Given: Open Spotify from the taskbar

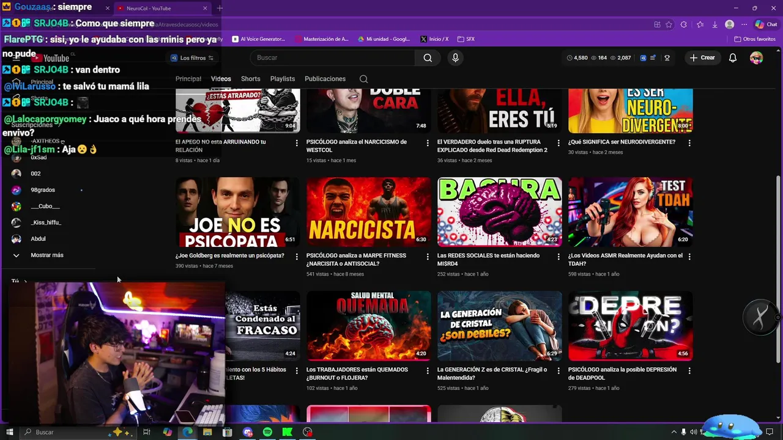Looking at the screenshot, I should click(x=267, y=432).
